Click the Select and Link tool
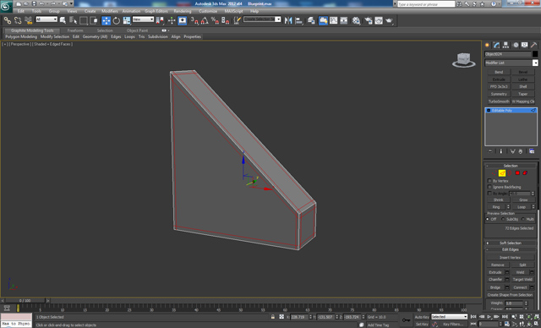541x328 pixels. tap(8, 20)
